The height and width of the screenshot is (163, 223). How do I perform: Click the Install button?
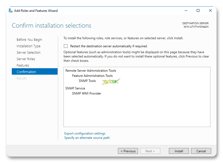[179, 151]
